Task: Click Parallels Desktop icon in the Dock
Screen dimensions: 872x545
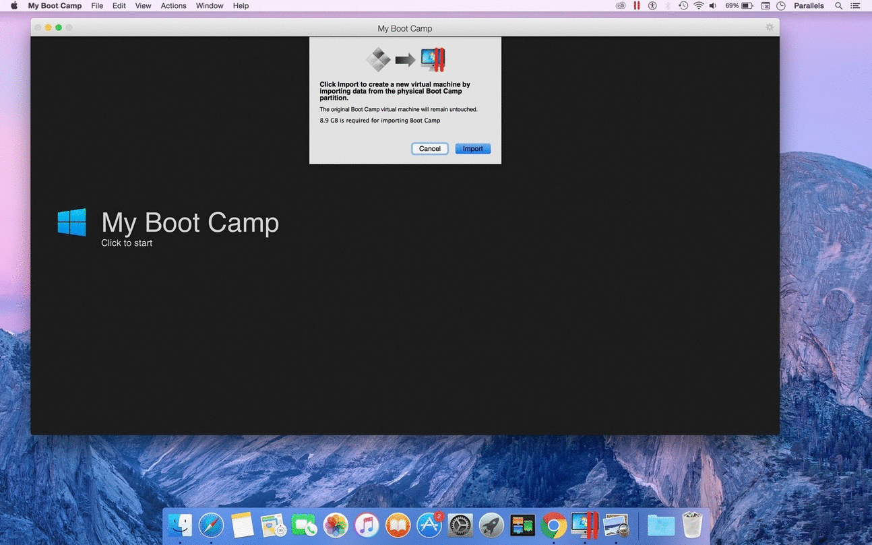Action: [x=584, y=525]
